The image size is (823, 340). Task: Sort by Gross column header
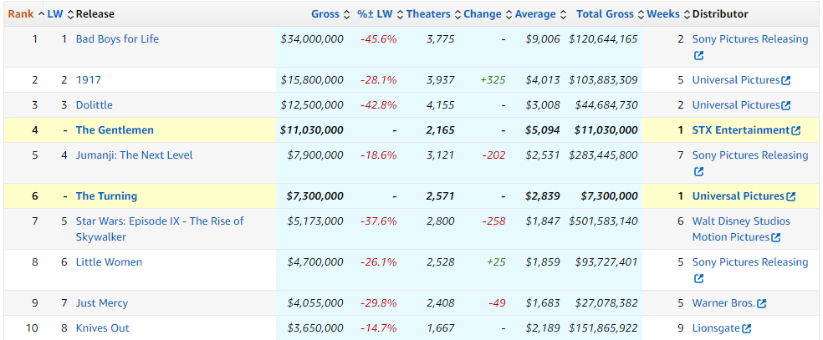325,14
